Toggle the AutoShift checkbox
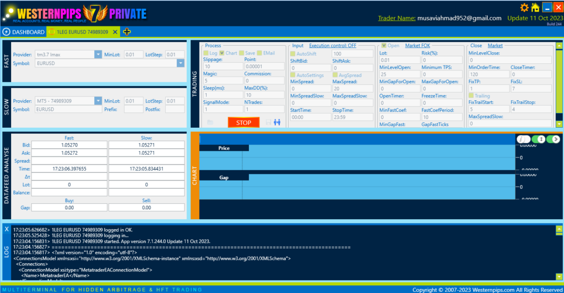Screen dimensions: 564x293 tap(293, 53)
